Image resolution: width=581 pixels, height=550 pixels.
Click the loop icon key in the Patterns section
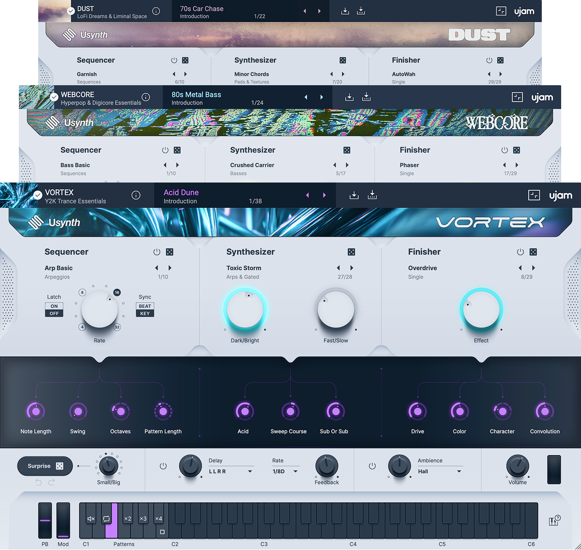point(106,518)
